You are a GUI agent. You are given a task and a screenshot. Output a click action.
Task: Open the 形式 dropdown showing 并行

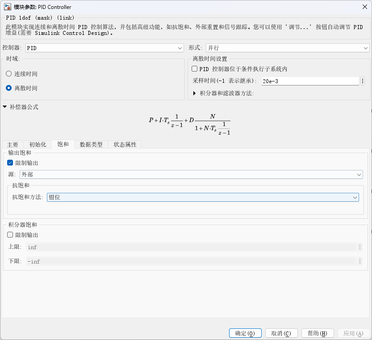click(287, 48)
